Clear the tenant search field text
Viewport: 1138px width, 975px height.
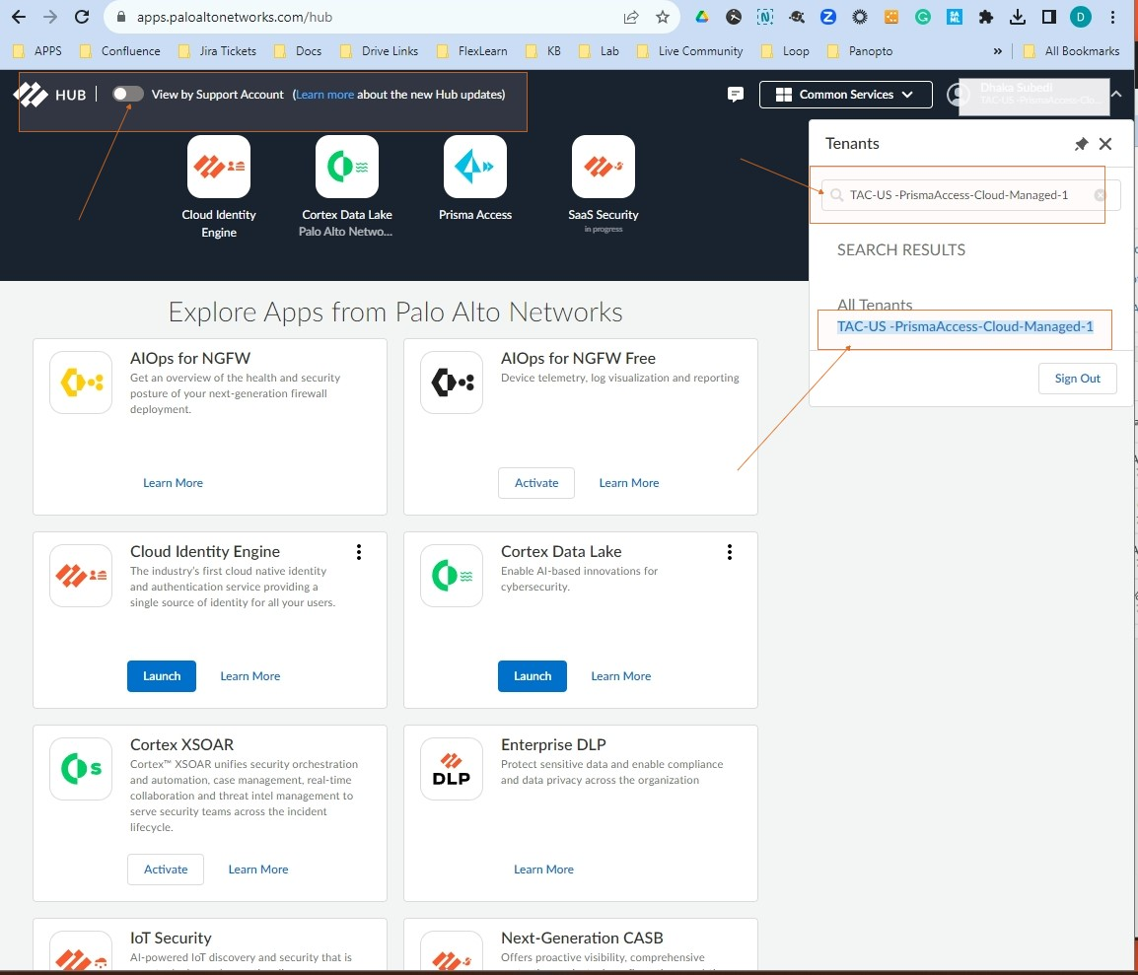pyautogui.click(x=1101, y=195)
